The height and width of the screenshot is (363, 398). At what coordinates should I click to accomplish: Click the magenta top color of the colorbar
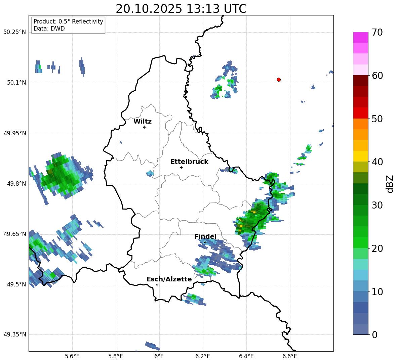tap(361, 37)
